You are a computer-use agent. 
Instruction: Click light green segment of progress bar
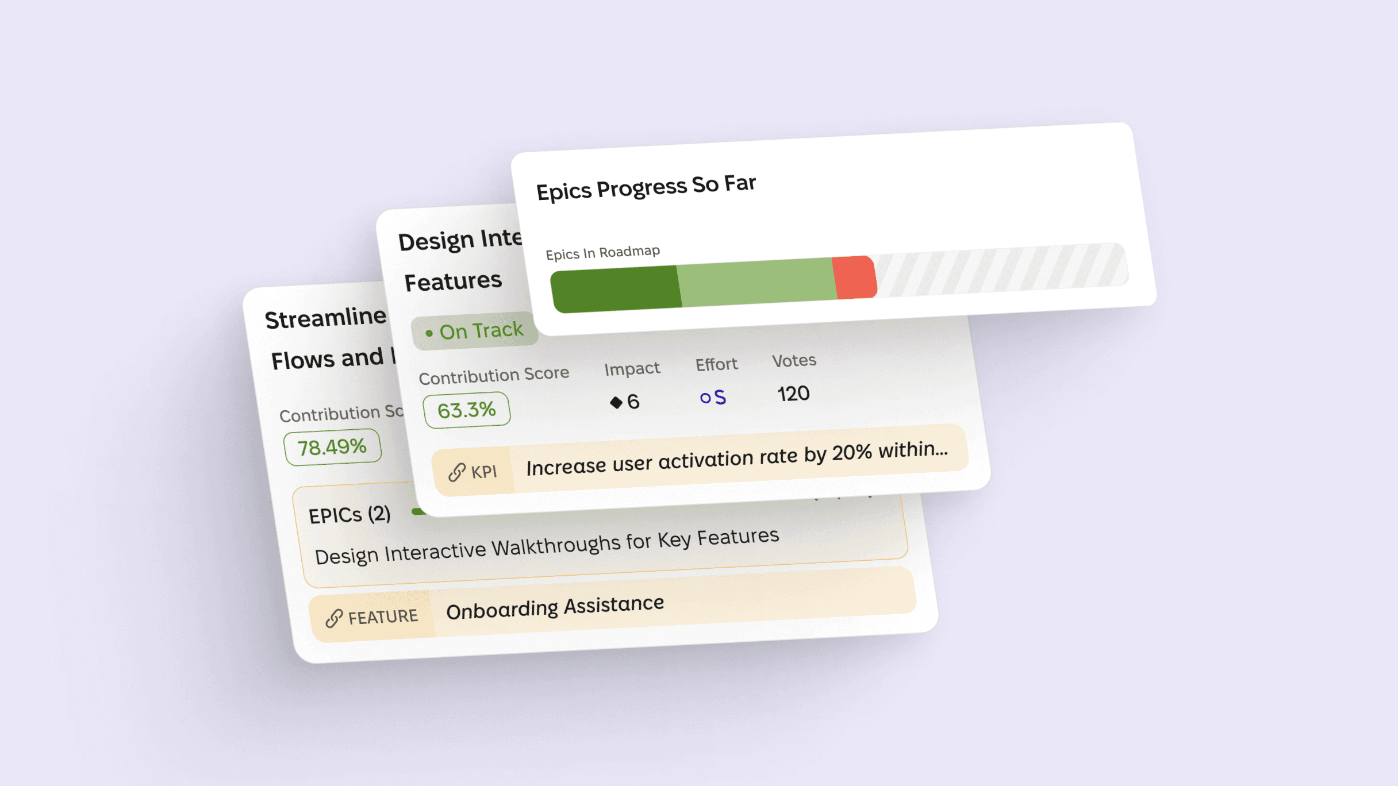click(758, 282)
